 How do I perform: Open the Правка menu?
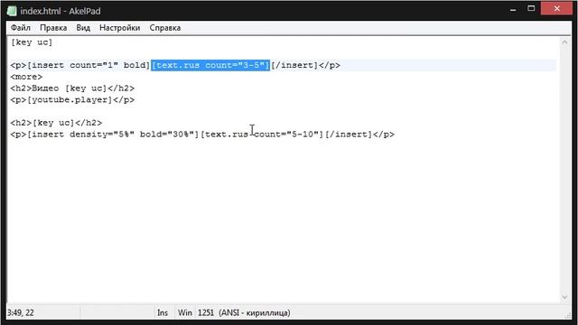coord(53,28)
